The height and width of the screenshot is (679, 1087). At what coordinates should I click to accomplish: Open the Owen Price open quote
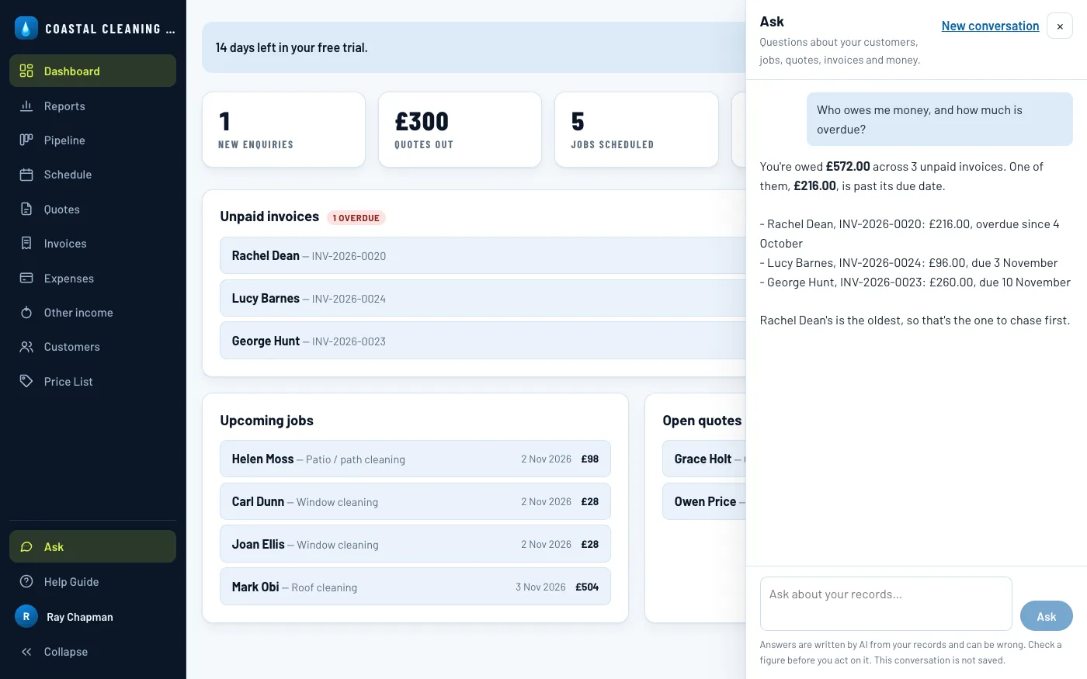coord(704,501)
